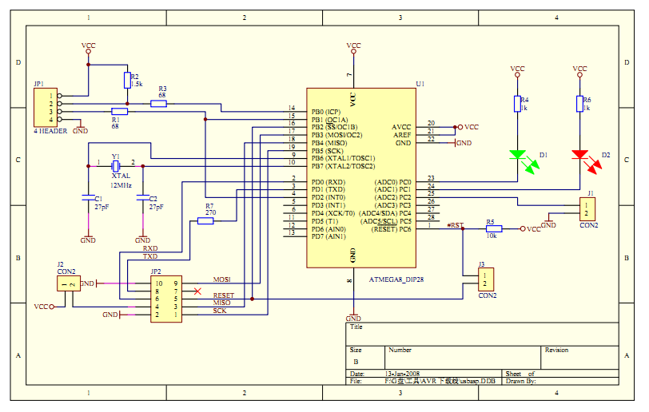Select the R5 10k pull-up resistor symbol
Screen dimensions: 649x412
494,228
